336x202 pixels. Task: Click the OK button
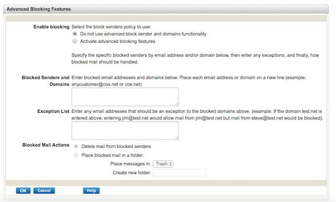coord(23,190)
